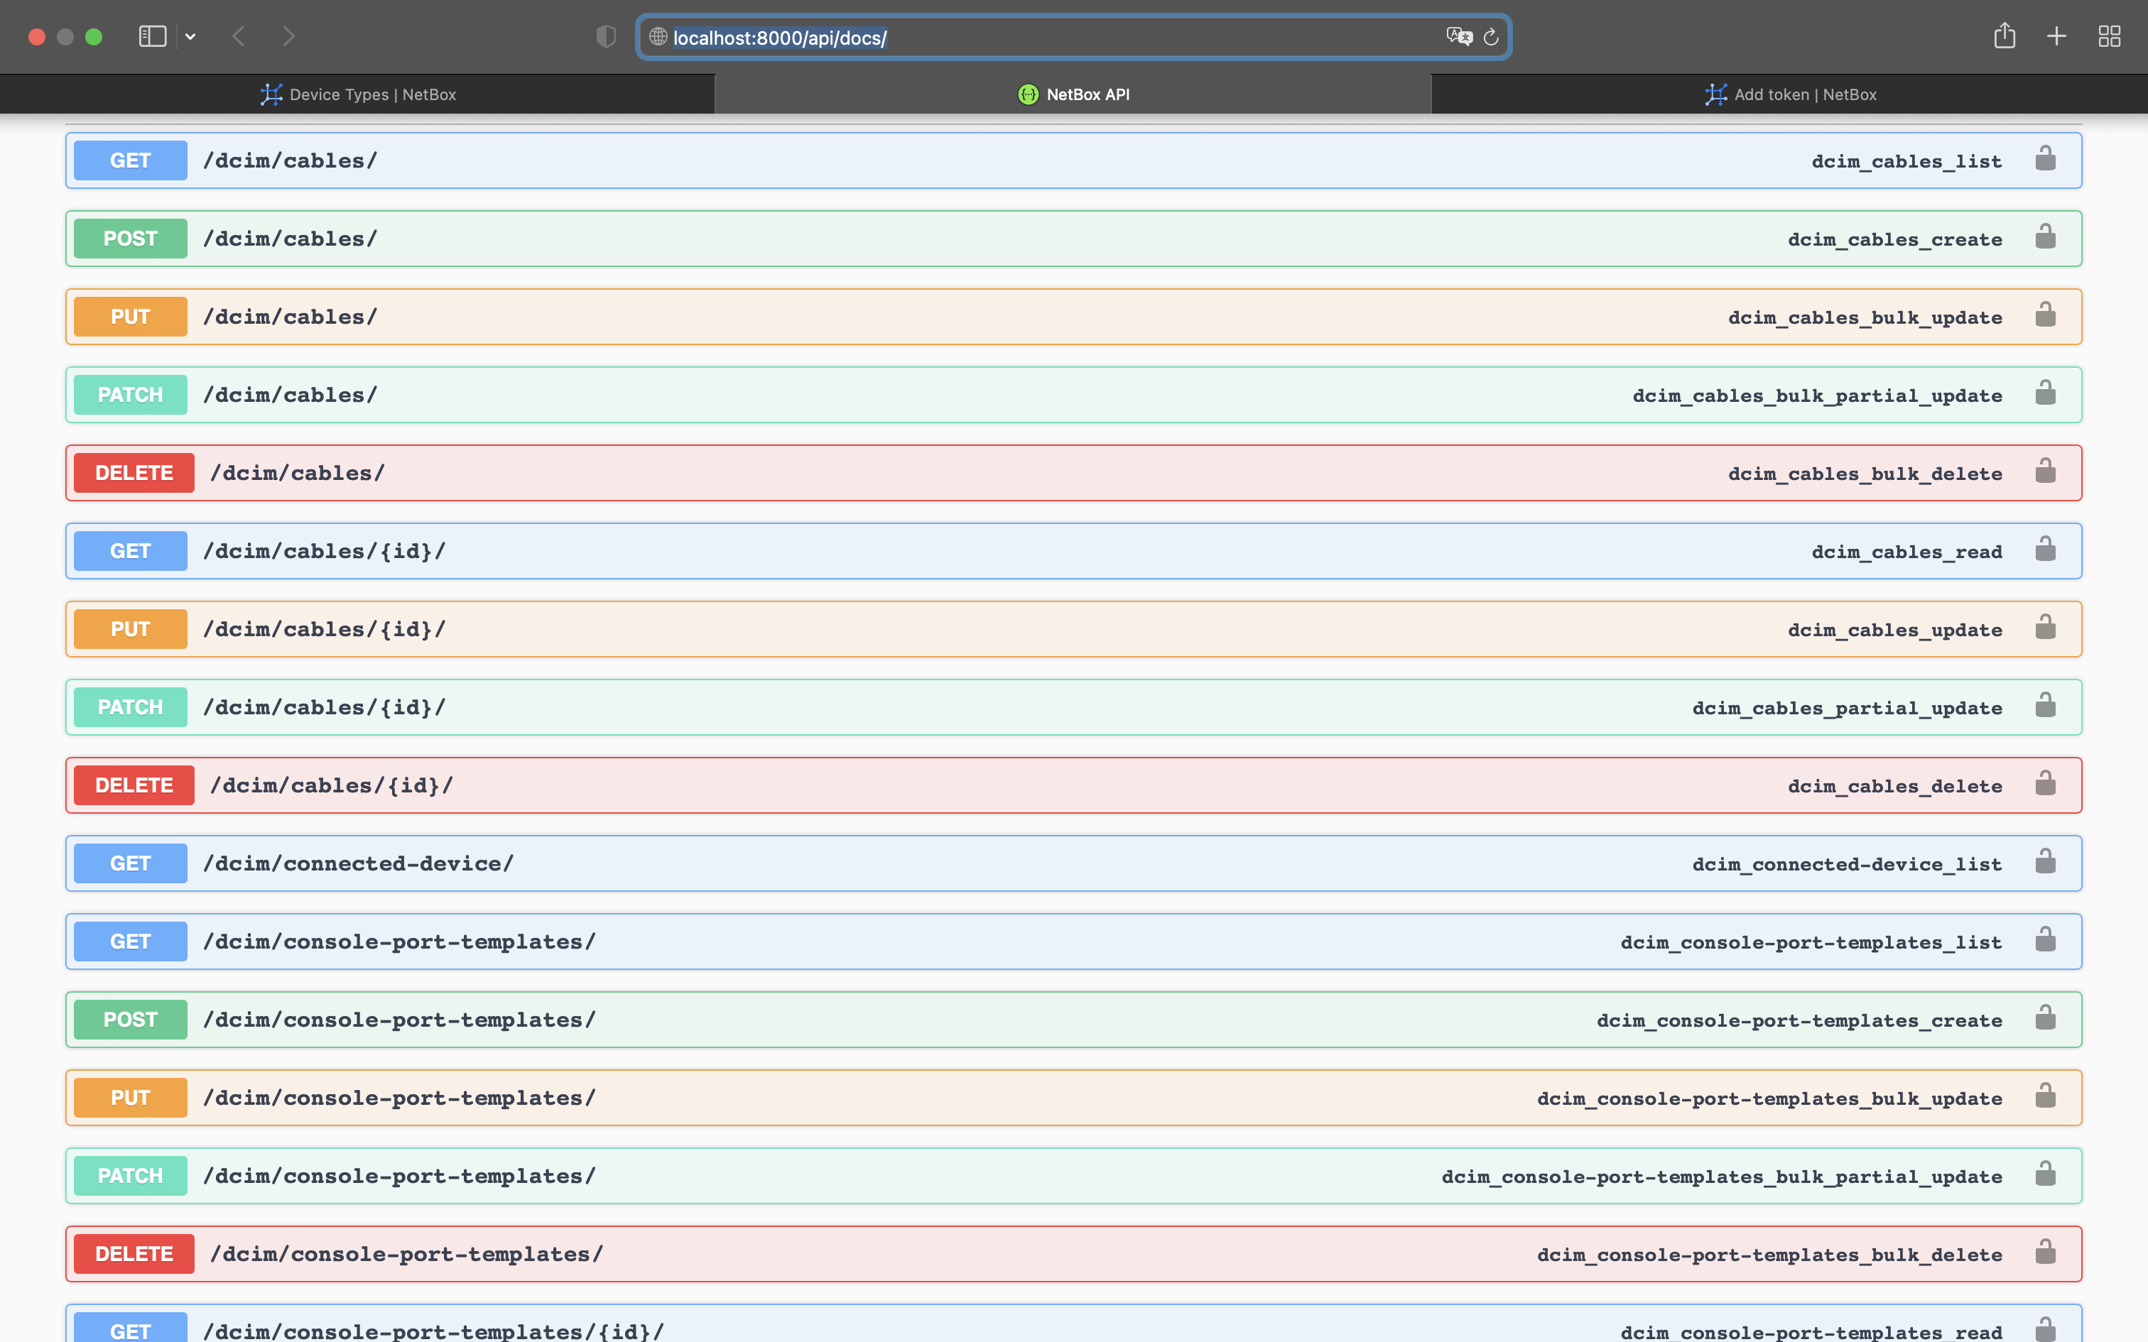2148x1342 pixels.
Task: Click the NetBox logo icon on the active tab
Action: 1027,94
